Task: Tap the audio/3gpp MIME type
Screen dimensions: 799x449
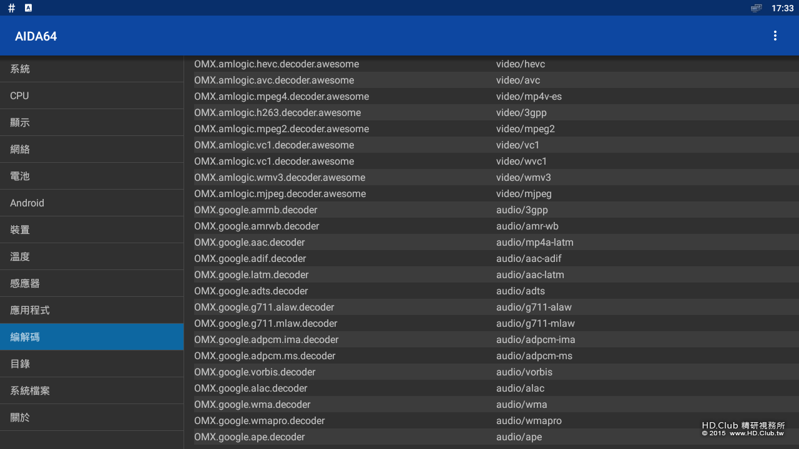Action: (x=522, y=210)
